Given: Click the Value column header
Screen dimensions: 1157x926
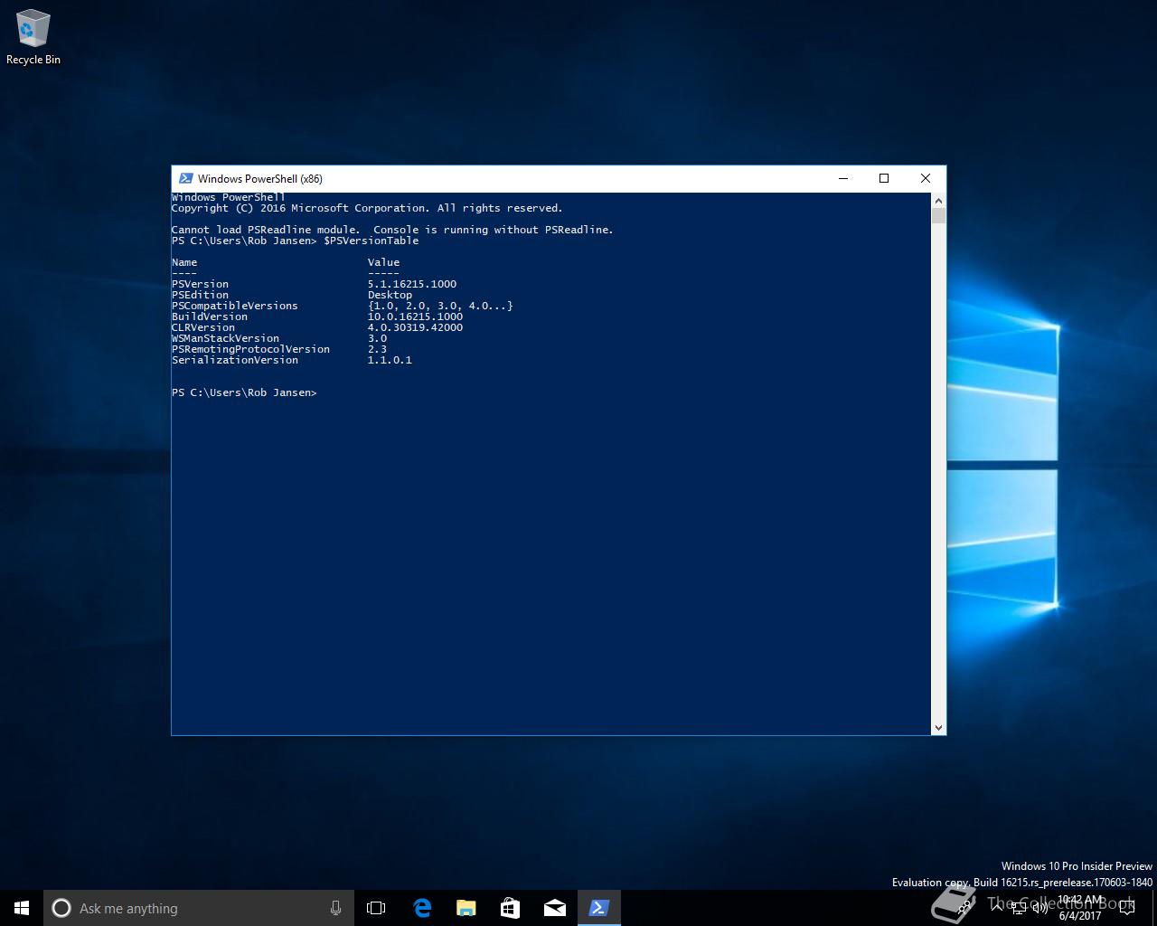Looking at the screenshot, I should [383, 262].
